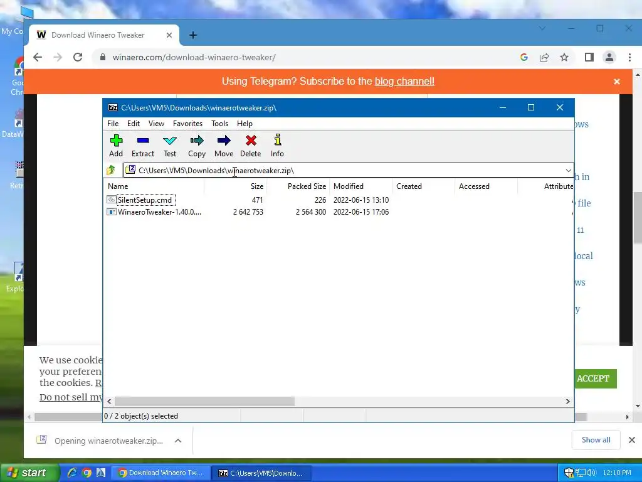Click the 12:10 PM taskbar clock
The image size is (642, 482).
(617, 473)
